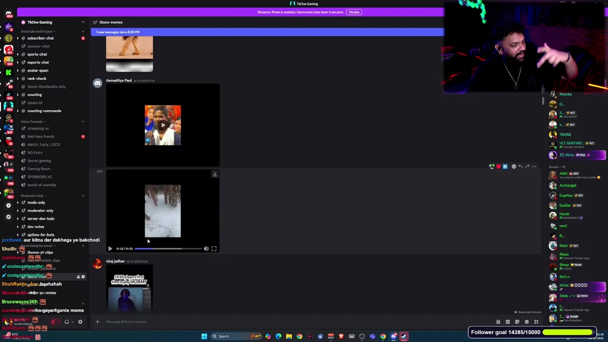Play the snowy video at 0:12
Image resolution: width=608 pixels, height=342 pixels.
[x=110, y=249]
